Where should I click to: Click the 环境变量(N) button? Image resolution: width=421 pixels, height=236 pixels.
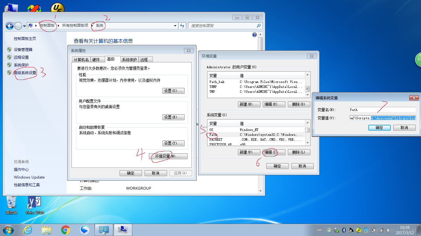point(168,156)
